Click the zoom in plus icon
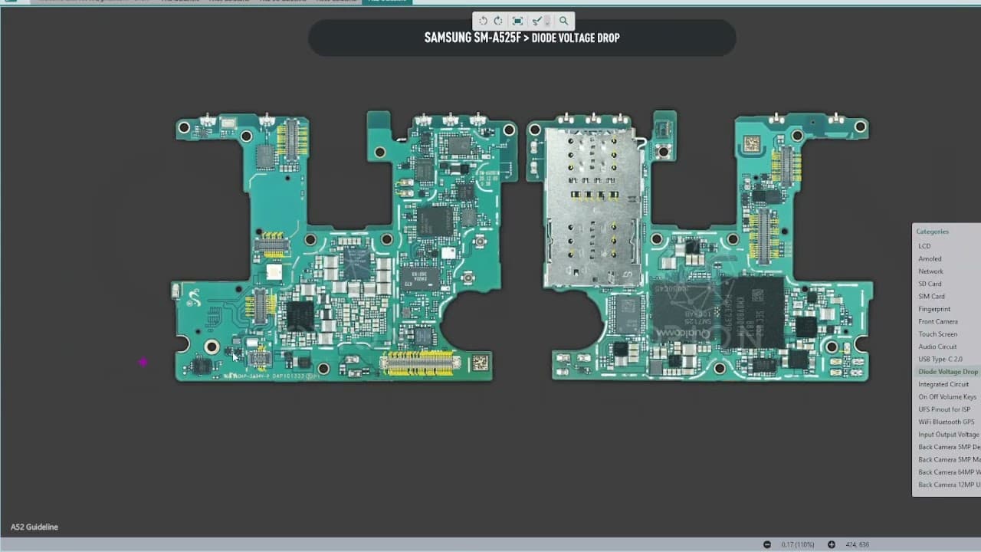 tap(832, 544)
